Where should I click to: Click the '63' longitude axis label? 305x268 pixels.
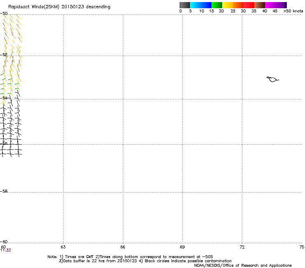pos(63,247)
